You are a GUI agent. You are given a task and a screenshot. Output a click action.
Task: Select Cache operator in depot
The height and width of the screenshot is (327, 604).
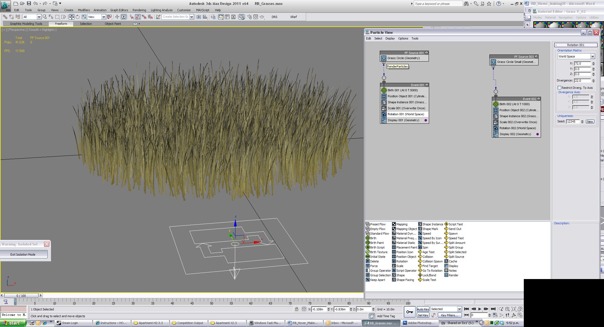pyautogui.click(x=451, y=261)
